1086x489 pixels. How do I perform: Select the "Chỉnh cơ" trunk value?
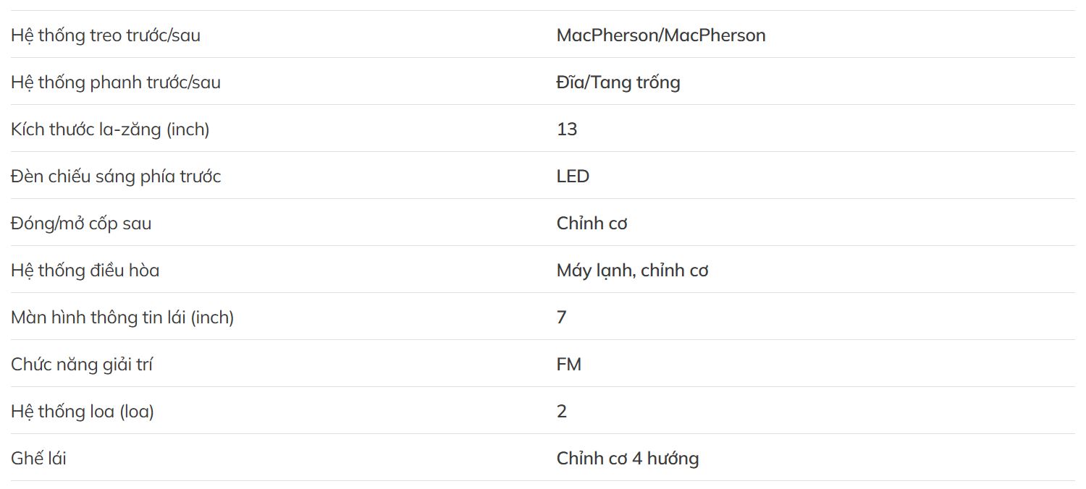(x=592, y=224)
